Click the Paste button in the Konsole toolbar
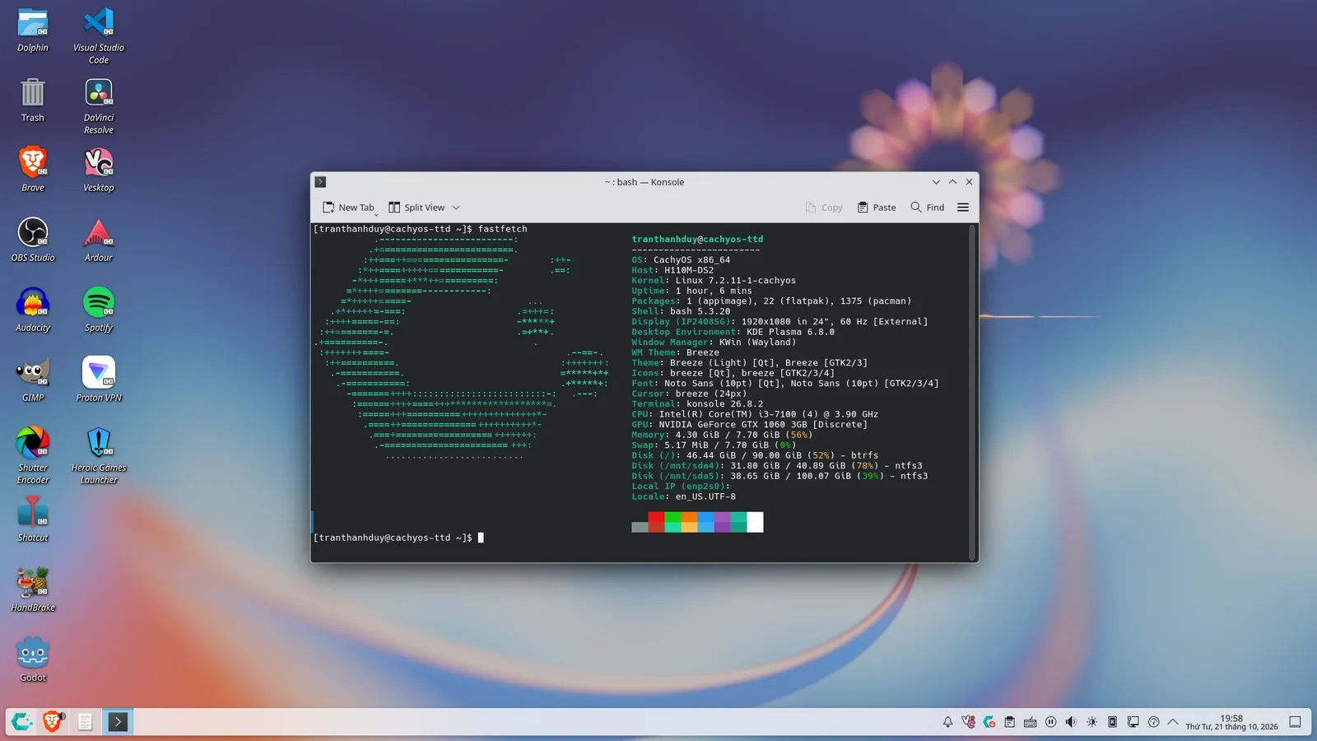This screenshot has width=1317, height=741. pos(877,207)
